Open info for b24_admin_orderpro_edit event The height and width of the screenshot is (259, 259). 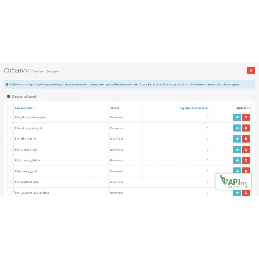point(237,117)
